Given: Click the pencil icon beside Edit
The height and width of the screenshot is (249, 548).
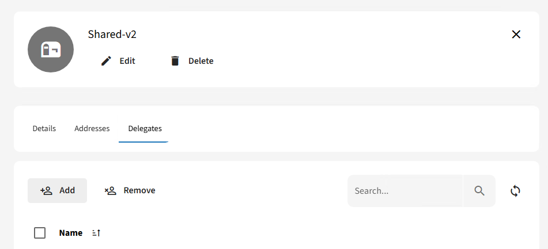Looking at the screenshot, I should 106,61.
